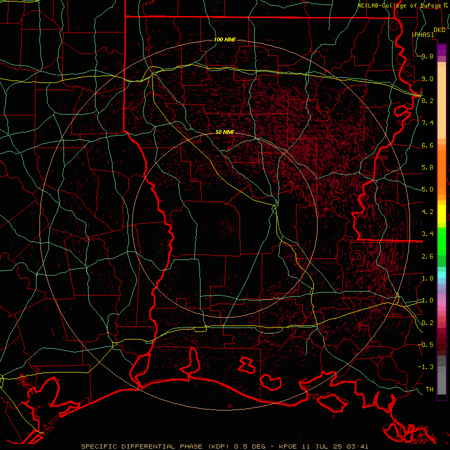Click the DKD legend heading
This screenshot has height=450, width=450.
point(439,30)
